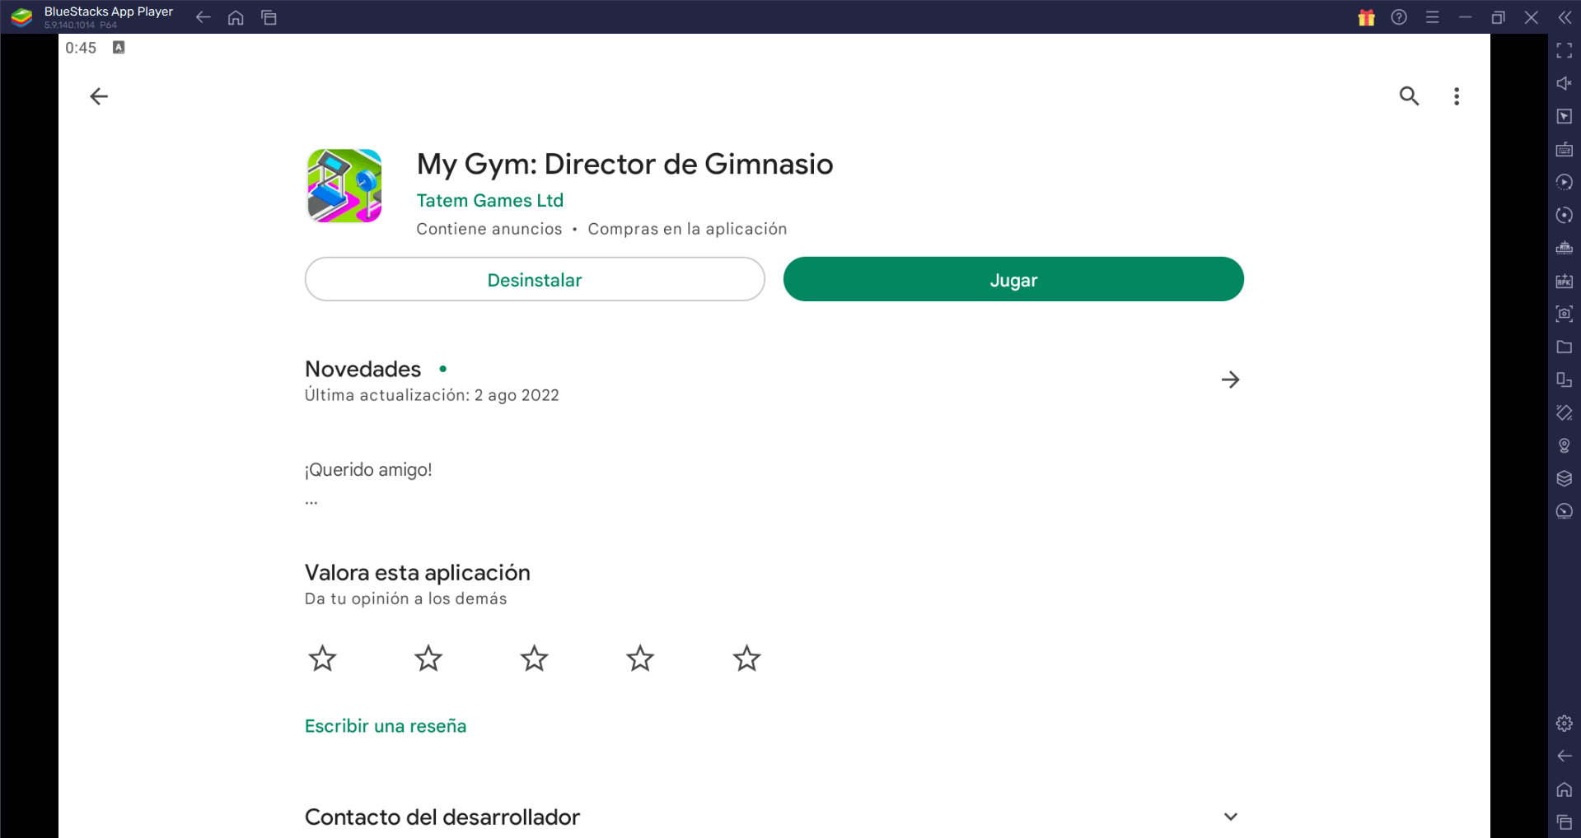
Task: Toggle mouse cursor lock in sidebar
Action: (1565, 117)
